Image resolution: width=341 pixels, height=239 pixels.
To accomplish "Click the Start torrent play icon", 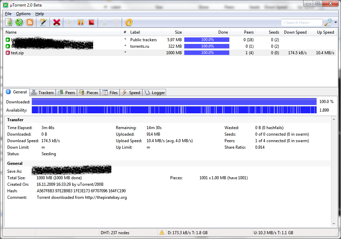I will tap(70, 22).
